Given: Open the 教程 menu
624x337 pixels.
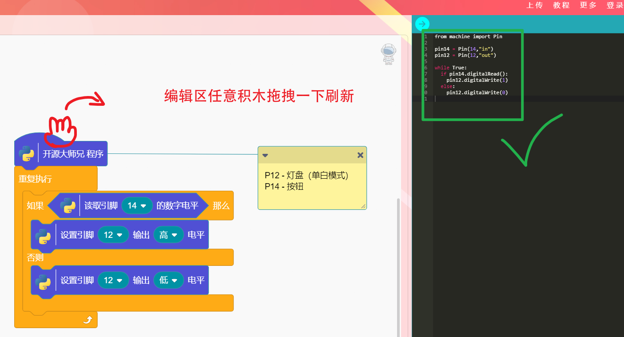Looking at the screenshot, I should [561, 5].
